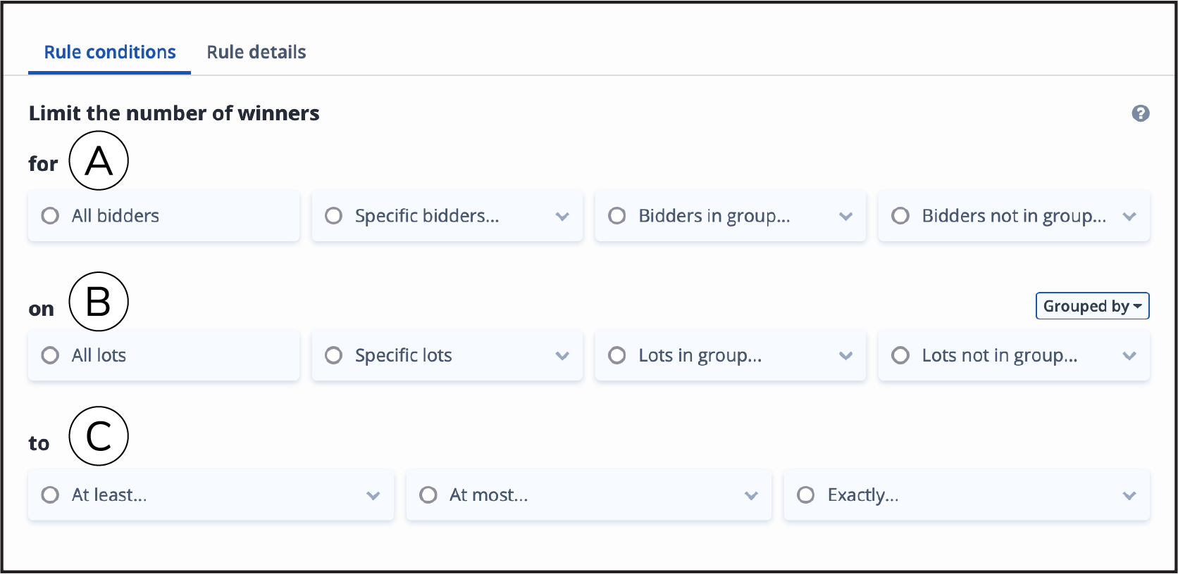
Task: Expand the At least dropdown chevron
Action: pyautogui.click(x=373, y=495)
